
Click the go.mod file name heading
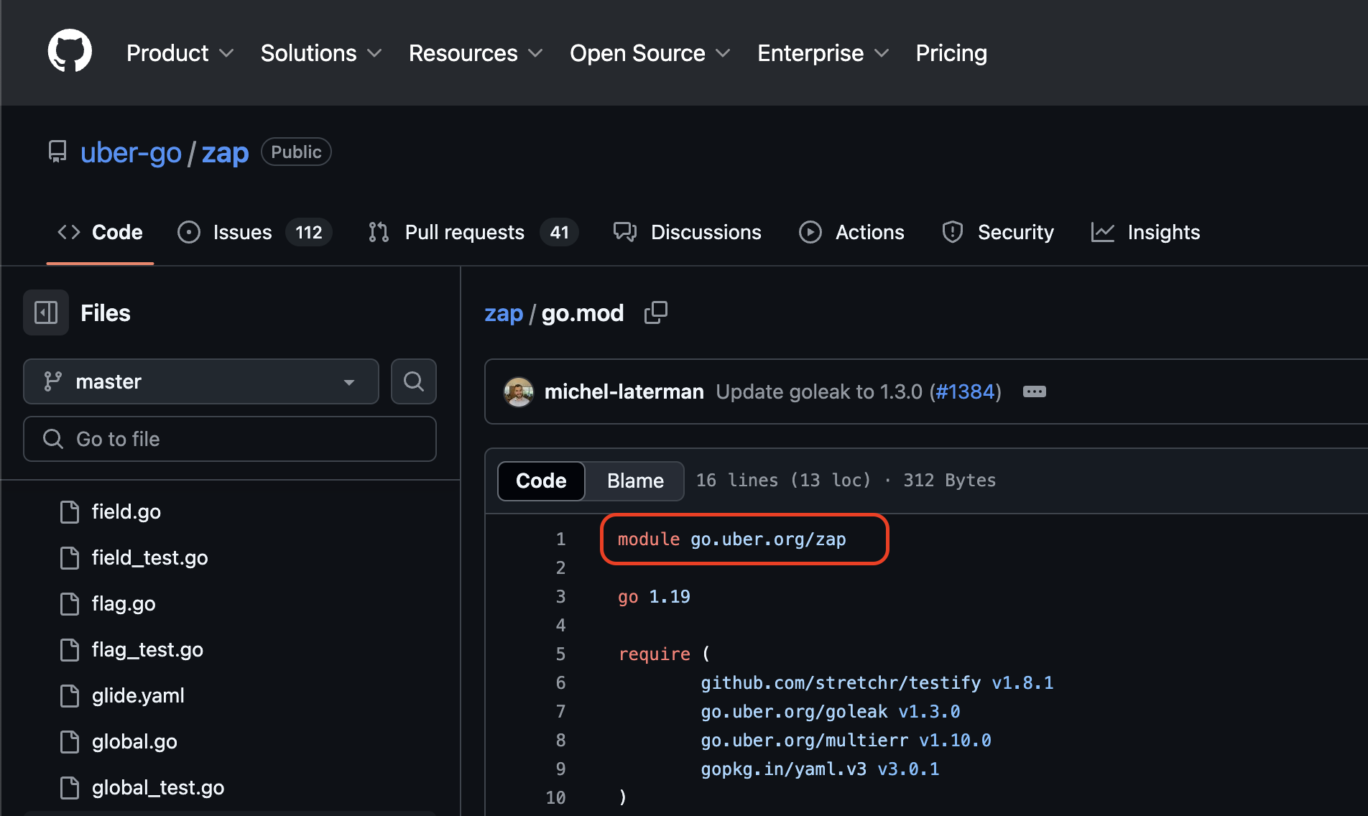tap(583, 313)
